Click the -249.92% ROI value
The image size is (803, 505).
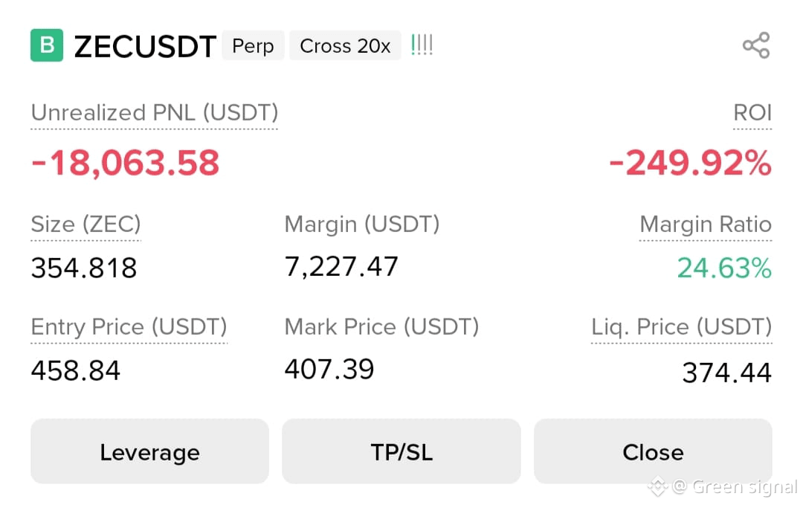690,163
